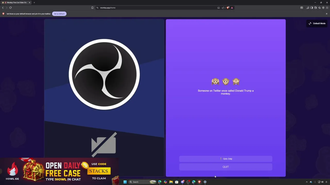The height and width of the screenshot is (185, 330).
Task: Open the Brave VPN shield icon
Action: pyautogui.click(x=323, y=8)
